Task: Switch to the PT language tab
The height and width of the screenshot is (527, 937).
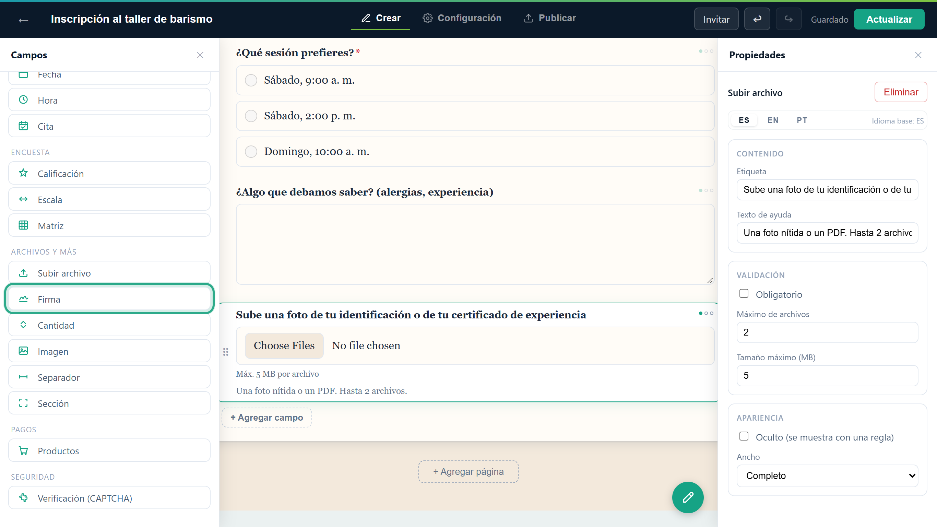Action: [x=802, y=120]
